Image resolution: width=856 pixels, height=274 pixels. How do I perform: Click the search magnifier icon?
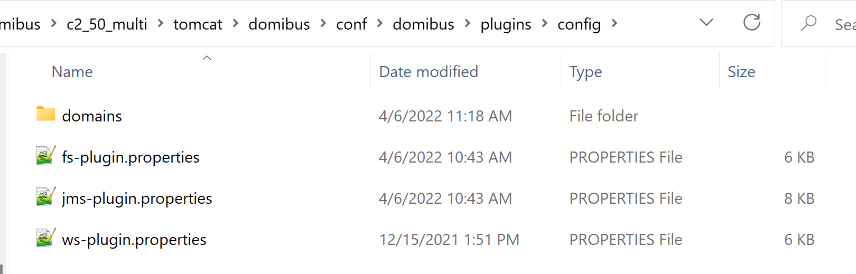click(x=808, y=23)
